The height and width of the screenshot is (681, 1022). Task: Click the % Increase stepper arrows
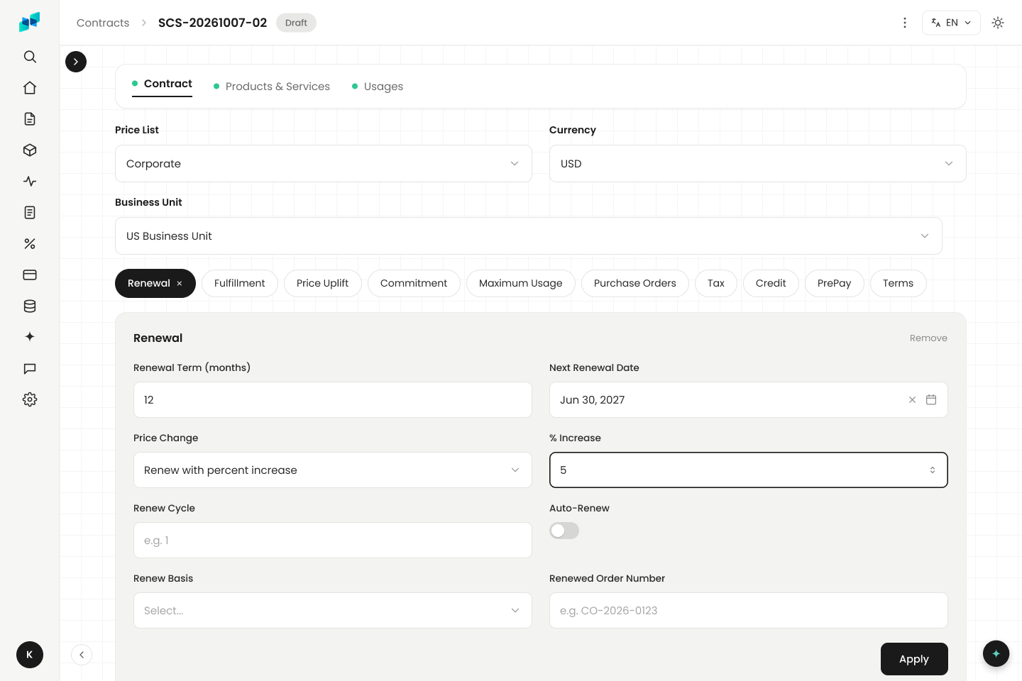(933, 470)
